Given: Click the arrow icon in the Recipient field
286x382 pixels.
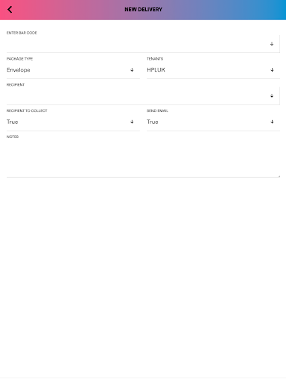Looking at the screenshot, I should click(x=272, y=95).
